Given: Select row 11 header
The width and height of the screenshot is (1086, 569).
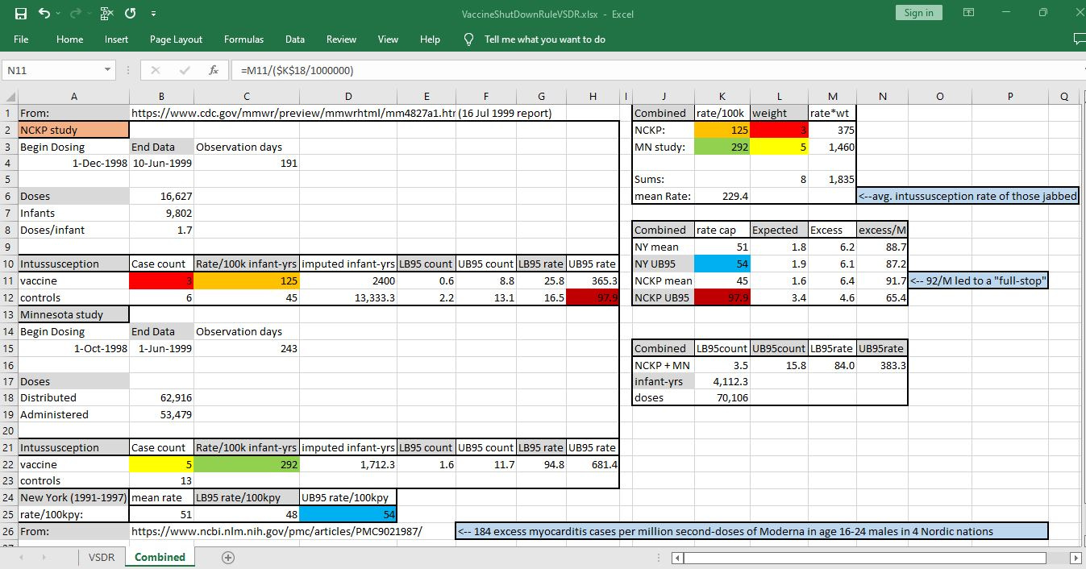Looking at the screenshot, I should [x=9, y=281].
